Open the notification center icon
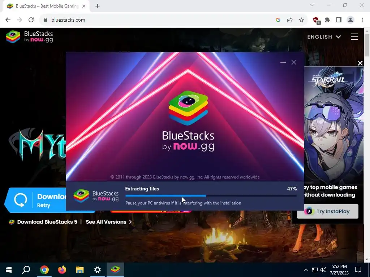 click(x=358, y=270)
